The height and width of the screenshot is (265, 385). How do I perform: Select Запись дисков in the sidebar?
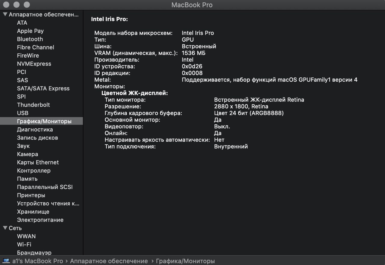(x=37, y=138)
